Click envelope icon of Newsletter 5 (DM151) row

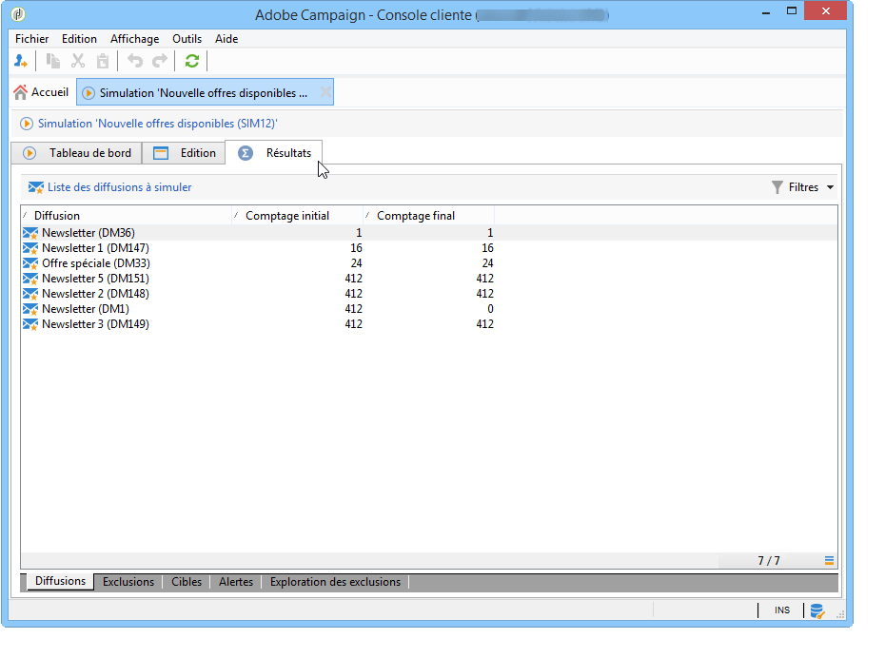(30, 279)
